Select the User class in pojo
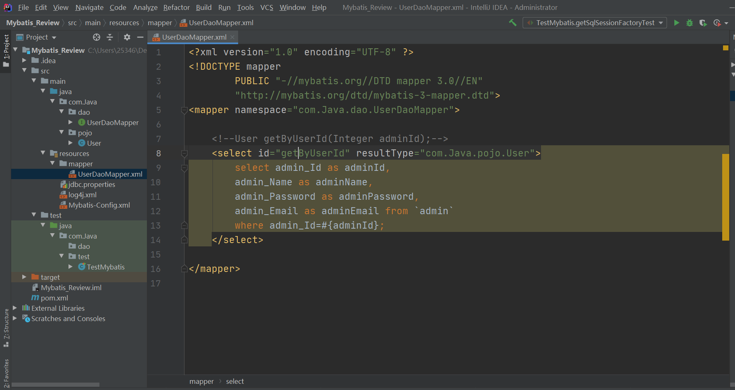The image size is (735, 390). tap(94, 143)
